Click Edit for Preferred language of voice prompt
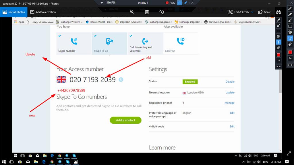 coord(232,113)
